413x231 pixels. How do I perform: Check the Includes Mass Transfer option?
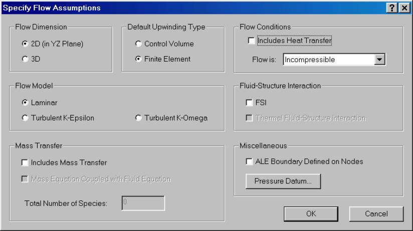pos(25,162)
